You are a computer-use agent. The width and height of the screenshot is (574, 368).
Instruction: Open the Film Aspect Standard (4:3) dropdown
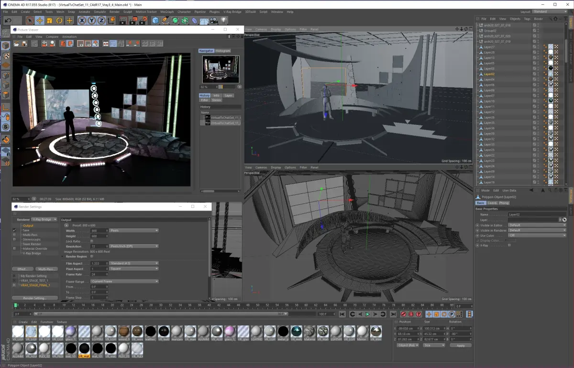(134, 263)
